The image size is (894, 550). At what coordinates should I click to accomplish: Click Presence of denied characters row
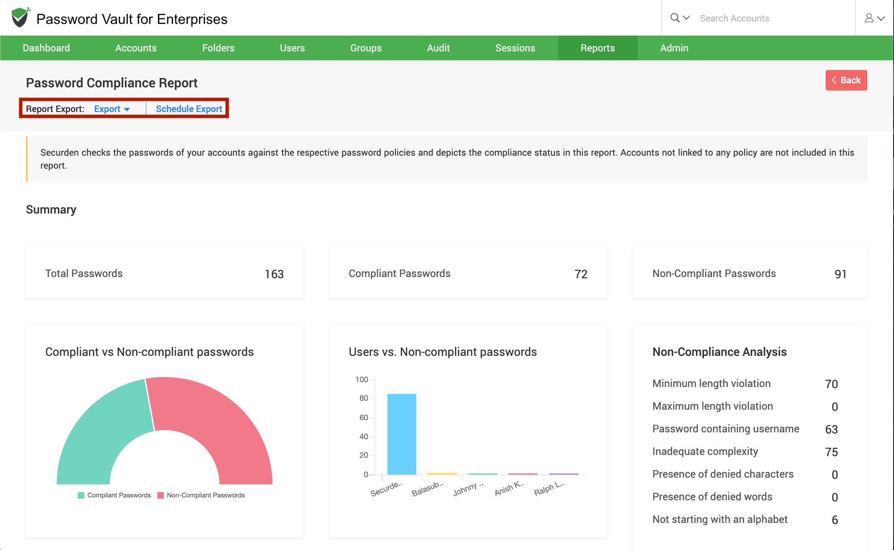coord(745,474)
